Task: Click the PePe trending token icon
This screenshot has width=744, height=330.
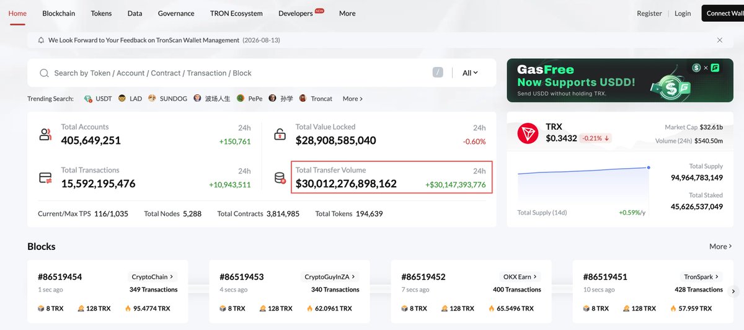Action: (241, 99)
